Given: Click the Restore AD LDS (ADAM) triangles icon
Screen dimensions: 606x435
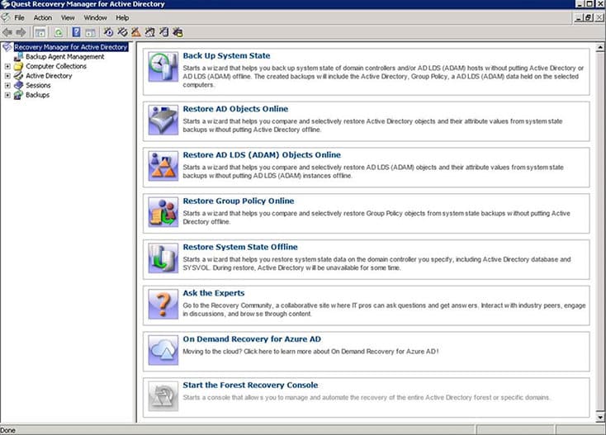Looking at the screenshot, I should [163, 166].
